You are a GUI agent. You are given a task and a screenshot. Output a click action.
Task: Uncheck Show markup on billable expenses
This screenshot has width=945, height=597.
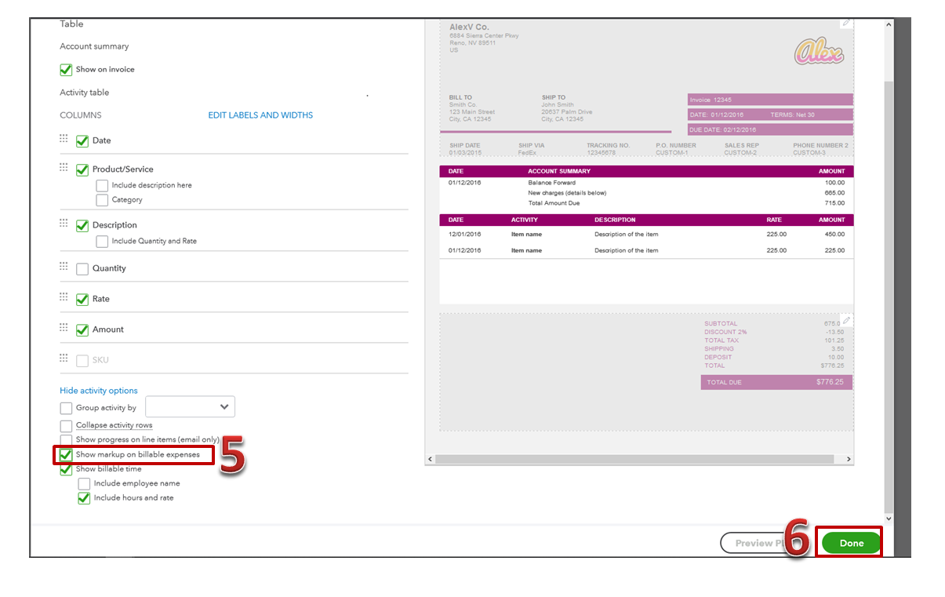point(66,453)
